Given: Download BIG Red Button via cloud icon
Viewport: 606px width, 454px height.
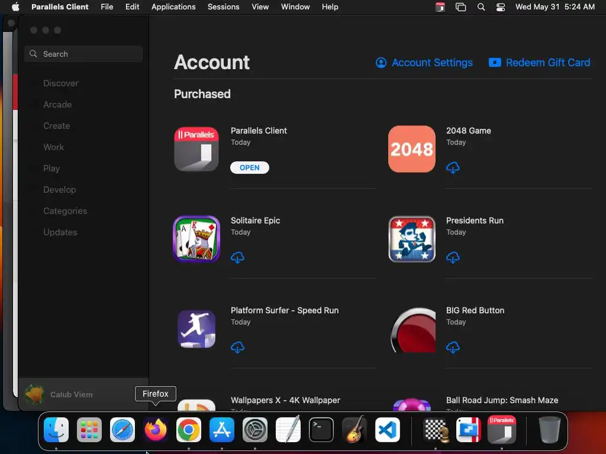Looking at the screenshot, I should (x=453, y=348).
